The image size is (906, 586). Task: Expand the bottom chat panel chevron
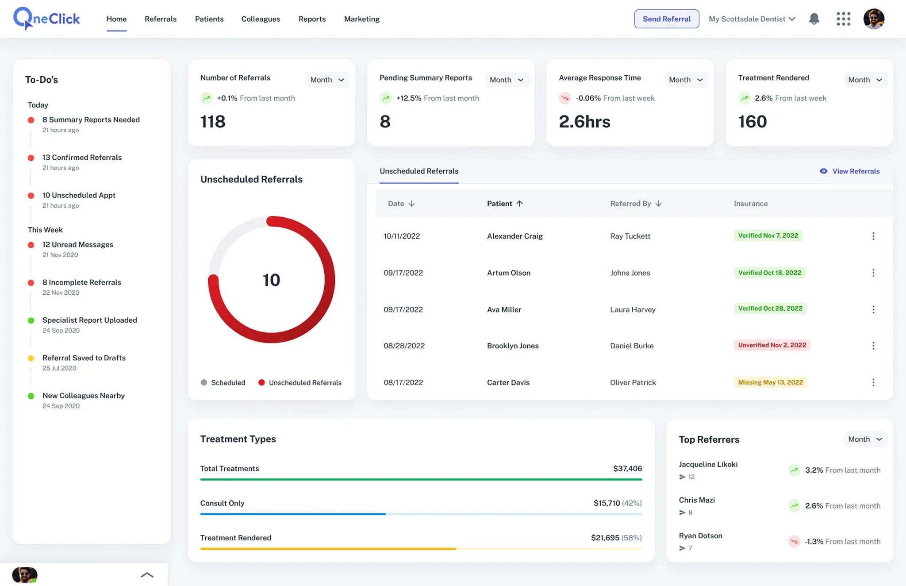tap(147, 575)
